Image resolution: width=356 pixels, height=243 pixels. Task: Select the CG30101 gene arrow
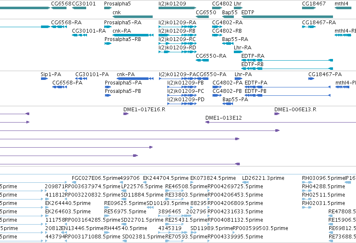pyautogui.click(x=79, y=8)
